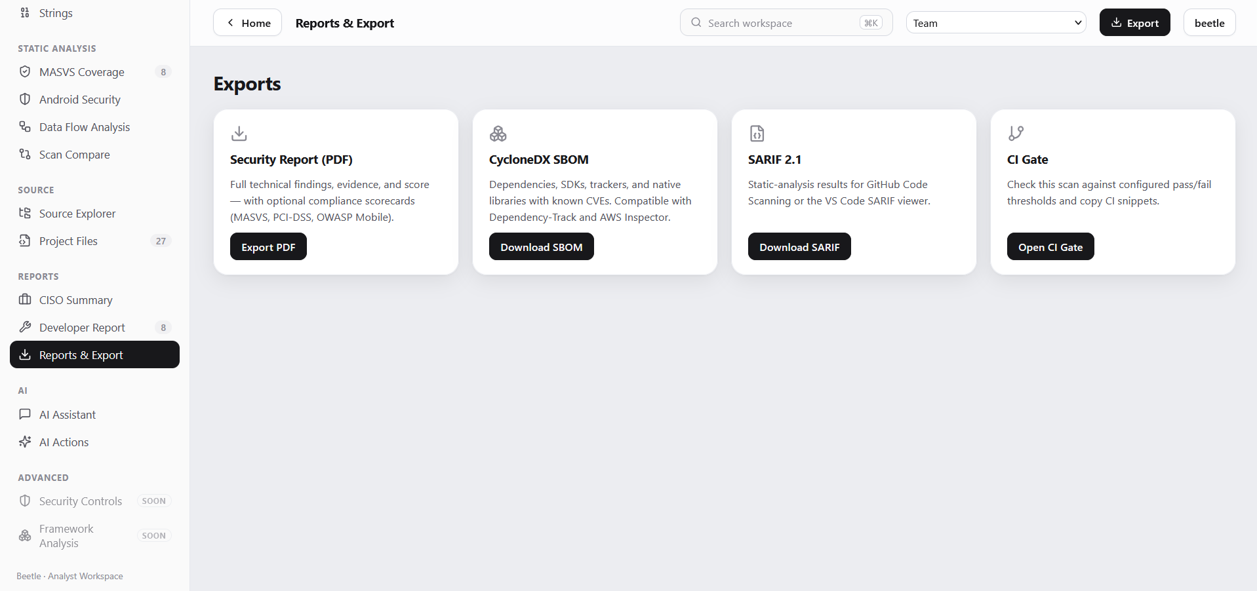The height and width of the screenshot is (591, 1257).
Task: Click the Home back button
Action: (x=247, y=22)
